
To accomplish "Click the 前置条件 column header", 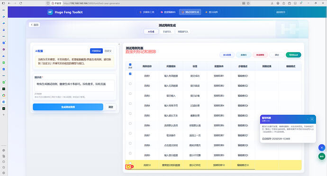I will pyautogui.click(x=219, y=66).
